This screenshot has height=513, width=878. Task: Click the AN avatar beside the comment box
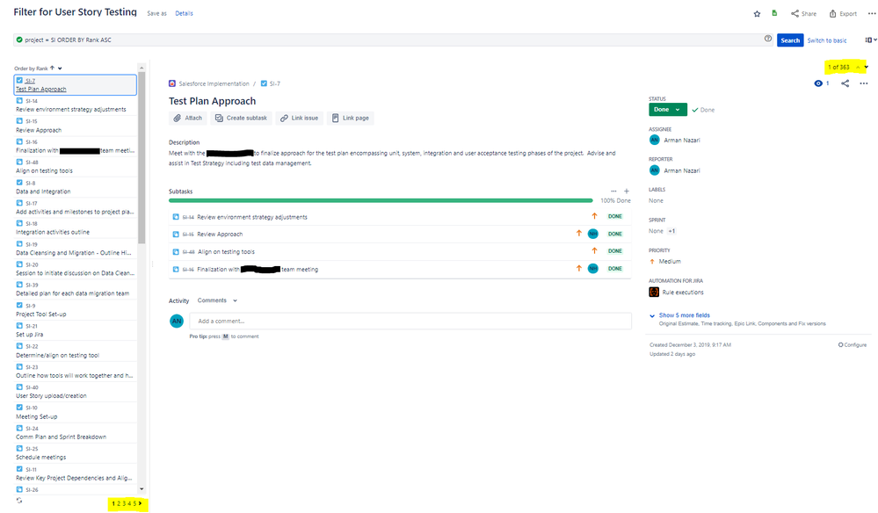(x=177, y=322)
